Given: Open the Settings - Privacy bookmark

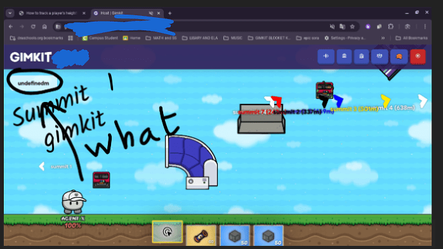Looking at the screenshot, I should click(x=345, y=38).
